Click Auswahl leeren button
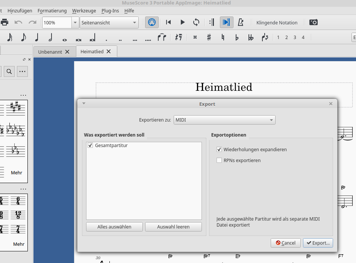The width and height of the screenshot is (356, 263). coord(173,227)
